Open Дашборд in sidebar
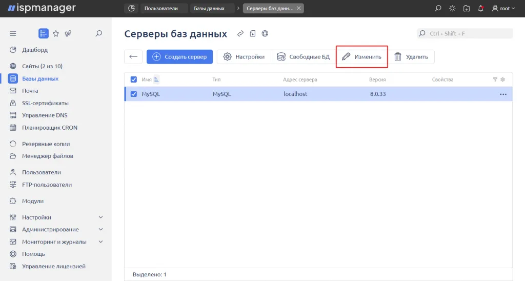 tap(35, 50)
